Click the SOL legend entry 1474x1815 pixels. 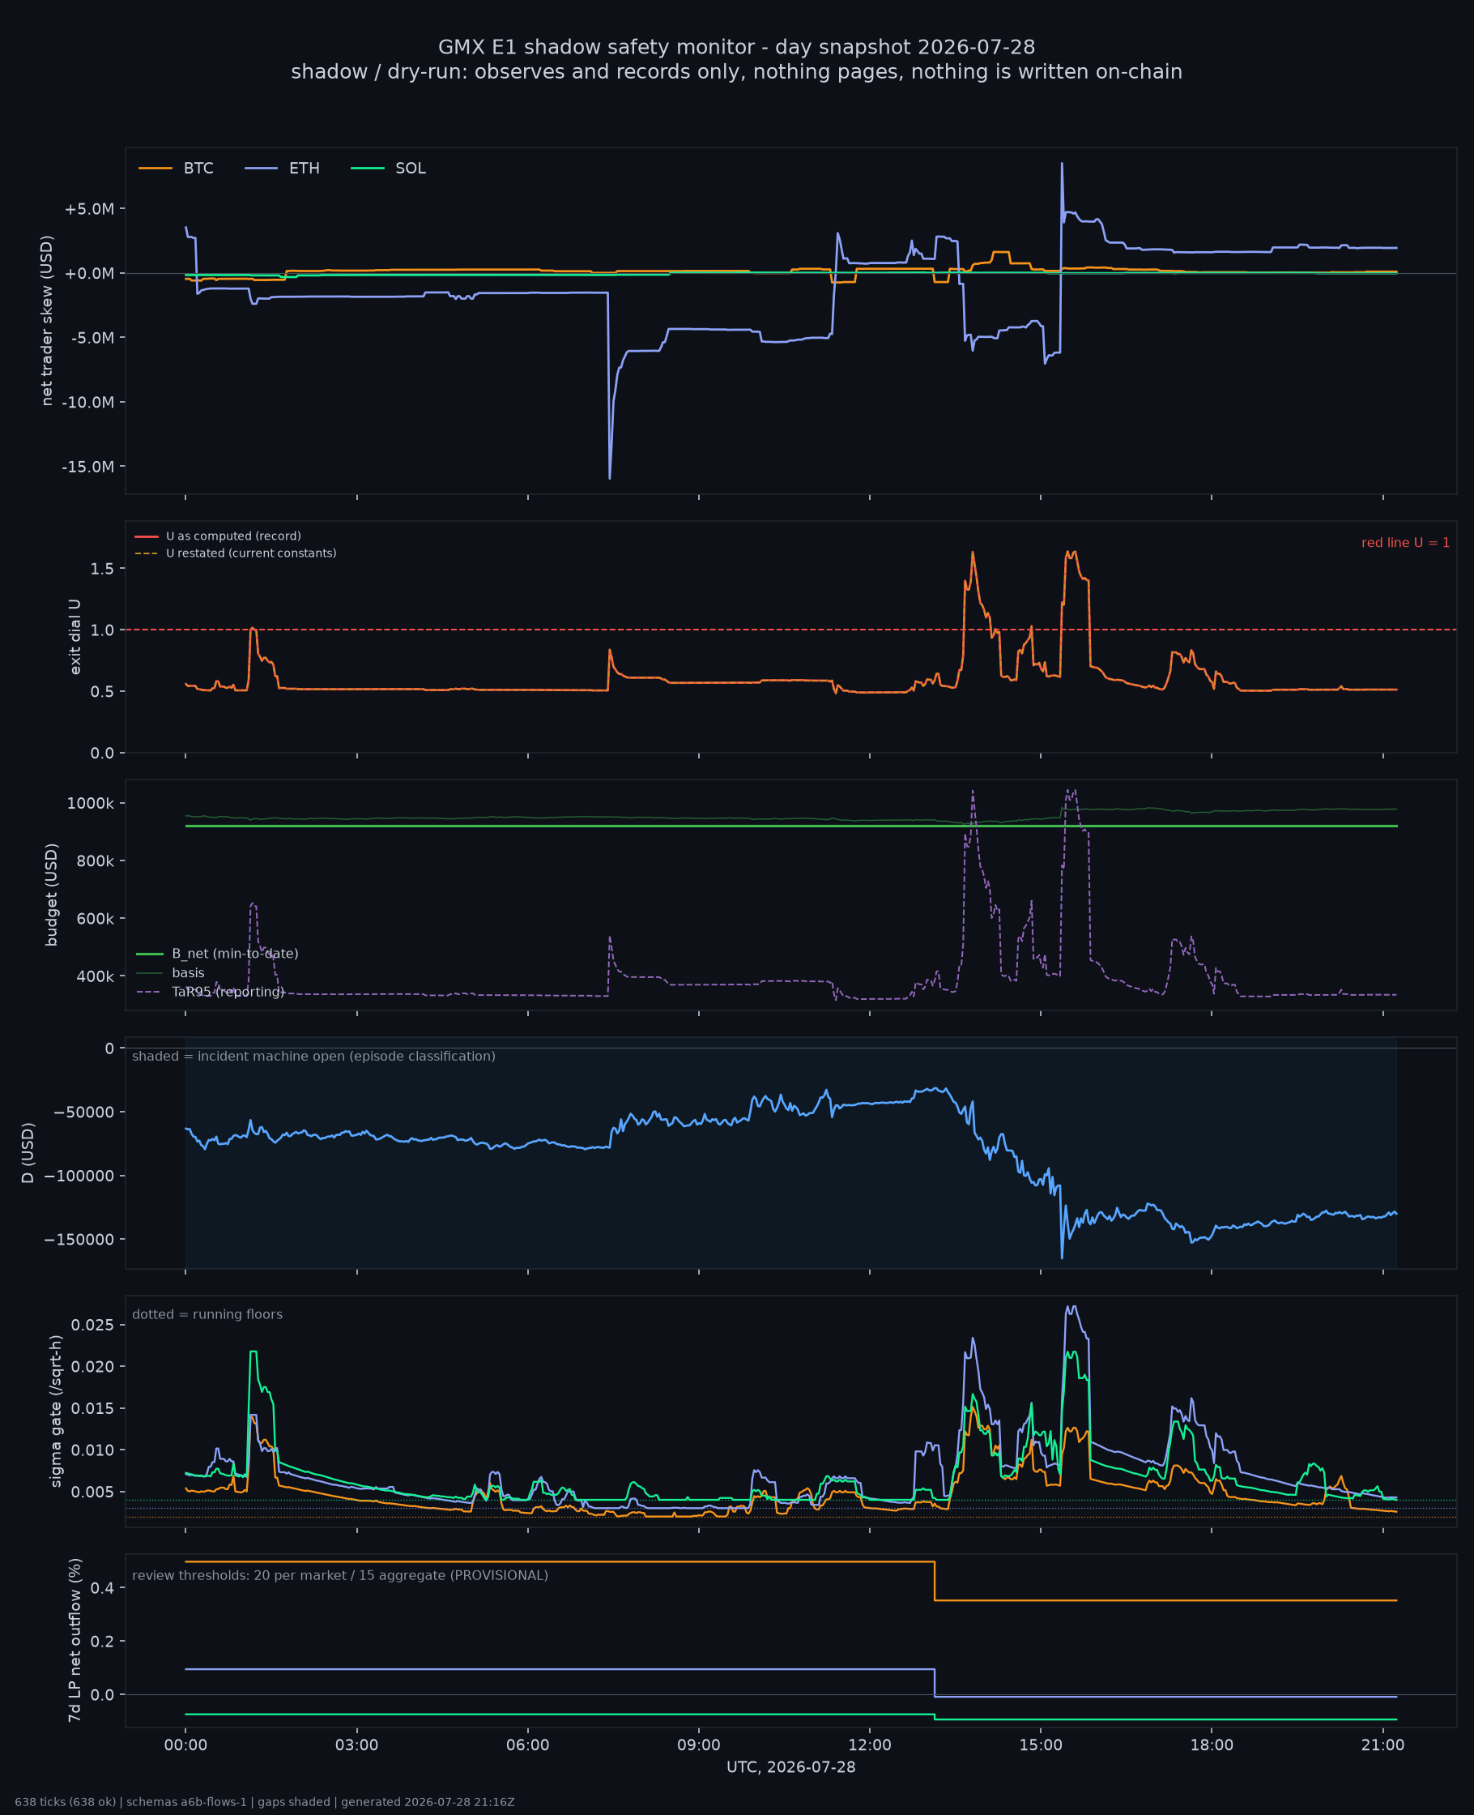(x=388, y=169)
